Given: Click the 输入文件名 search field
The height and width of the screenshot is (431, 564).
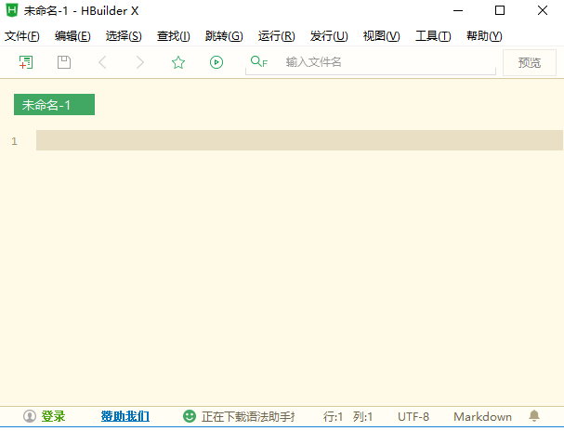Looking at the screenshot, I should [x=386, y=62].
